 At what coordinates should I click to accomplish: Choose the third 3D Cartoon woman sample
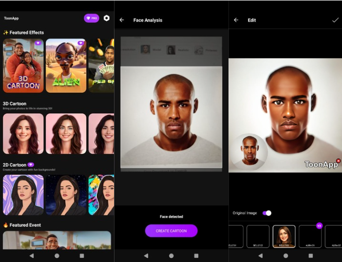(101, 134)
